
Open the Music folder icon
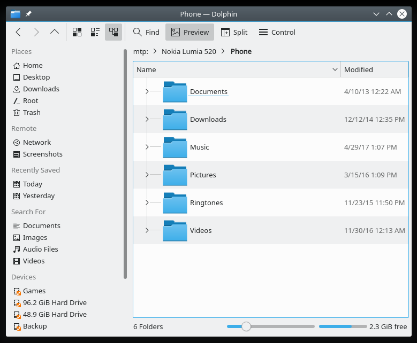point(175,147)
